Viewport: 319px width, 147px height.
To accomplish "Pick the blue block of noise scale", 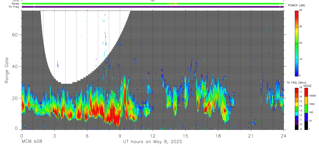I will [x=306, y=117].
